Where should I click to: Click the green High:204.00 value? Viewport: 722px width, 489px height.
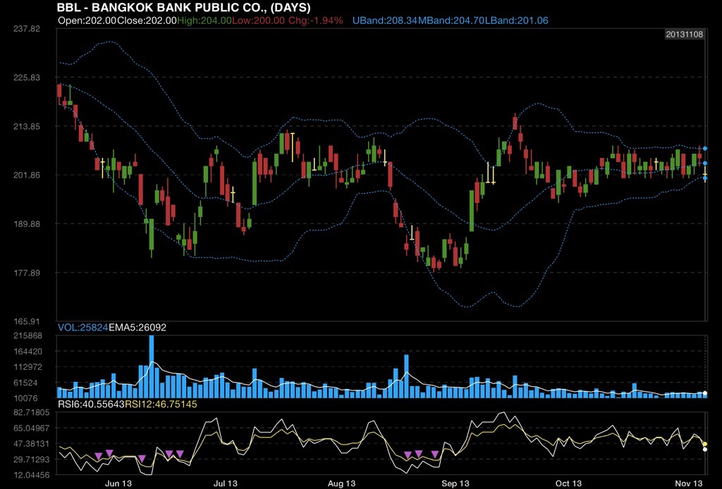pos(204,20)
